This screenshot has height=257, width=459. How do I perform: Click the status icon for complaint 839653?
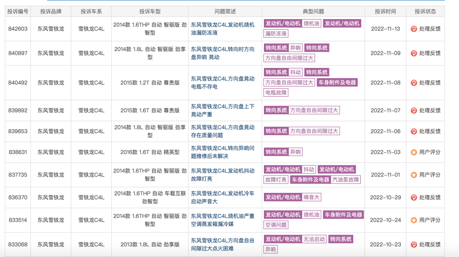(414, 131)
